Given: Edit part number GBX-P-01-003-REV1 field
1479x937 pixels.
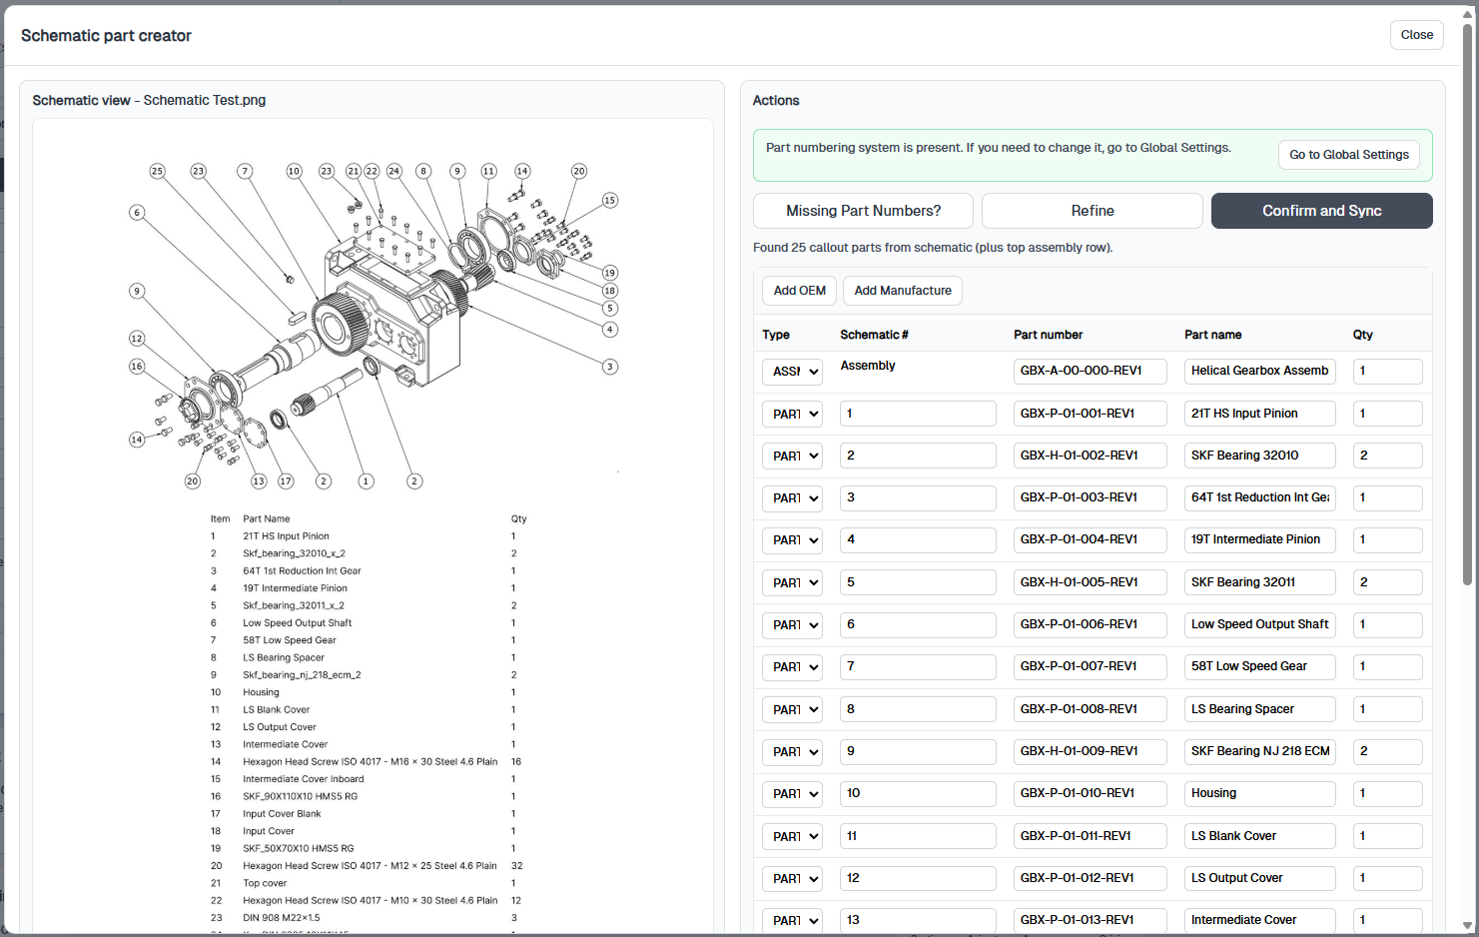Looking at the screenshot, I should (x=1090, y=497).
